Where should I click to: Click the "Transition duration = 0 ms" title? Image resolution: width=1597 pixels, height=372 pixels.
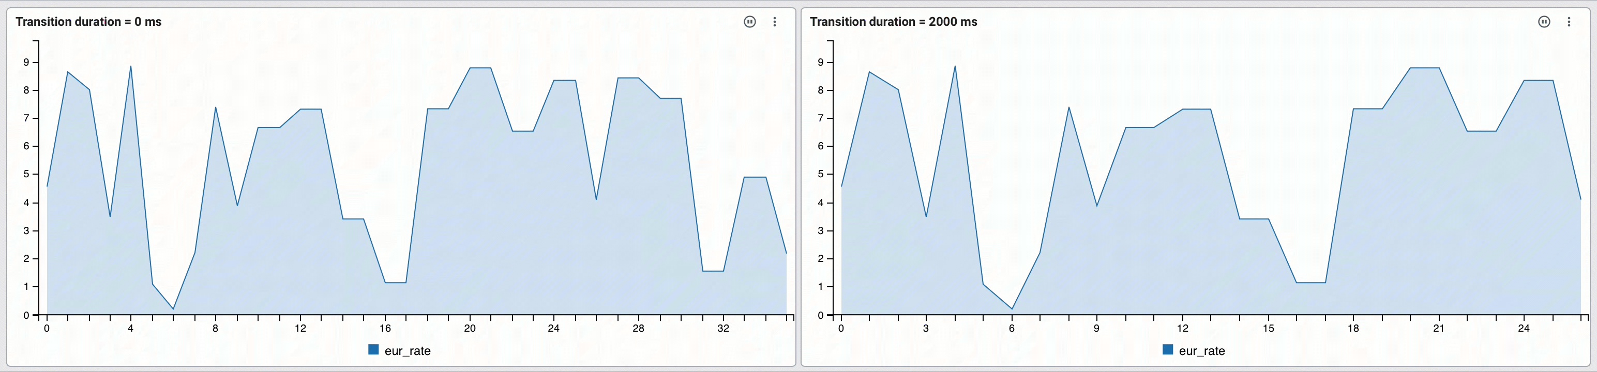(88, 22)
